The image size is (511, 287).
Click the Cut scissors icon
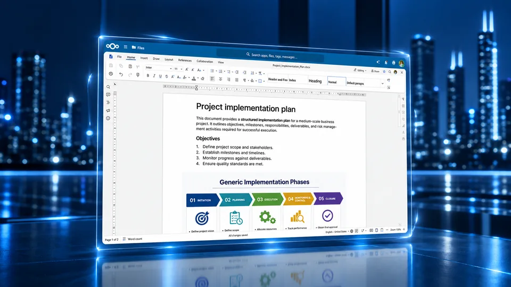click(138, 67)
